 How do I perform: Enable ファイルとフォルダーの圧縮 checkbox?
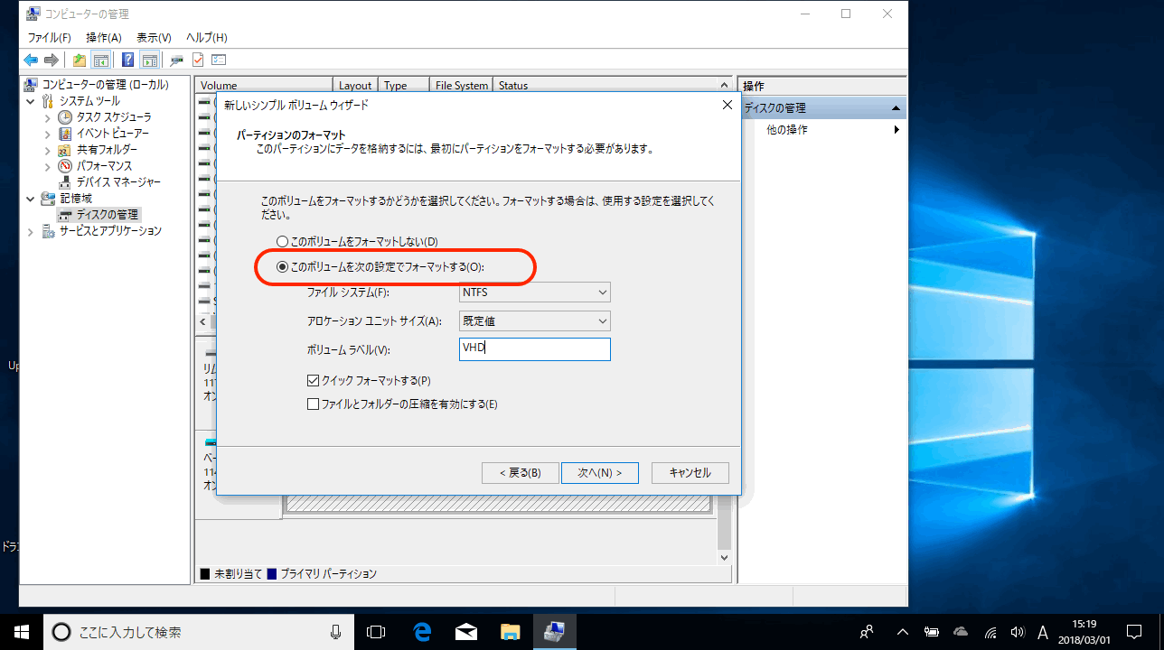pos(314,404)
